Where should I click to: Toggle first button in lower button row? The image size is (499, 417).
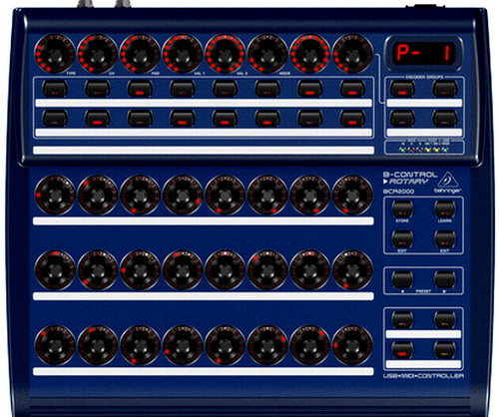pos(55,119)
